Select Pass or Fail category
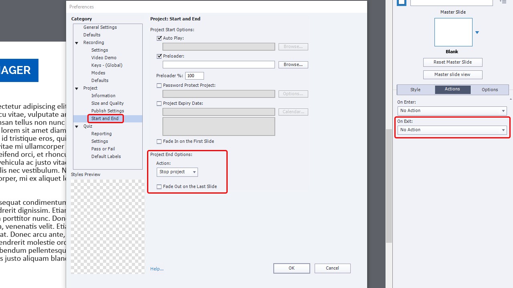Image resolution: width=513 pixels, height=288 pixels. tap(103, 149)
